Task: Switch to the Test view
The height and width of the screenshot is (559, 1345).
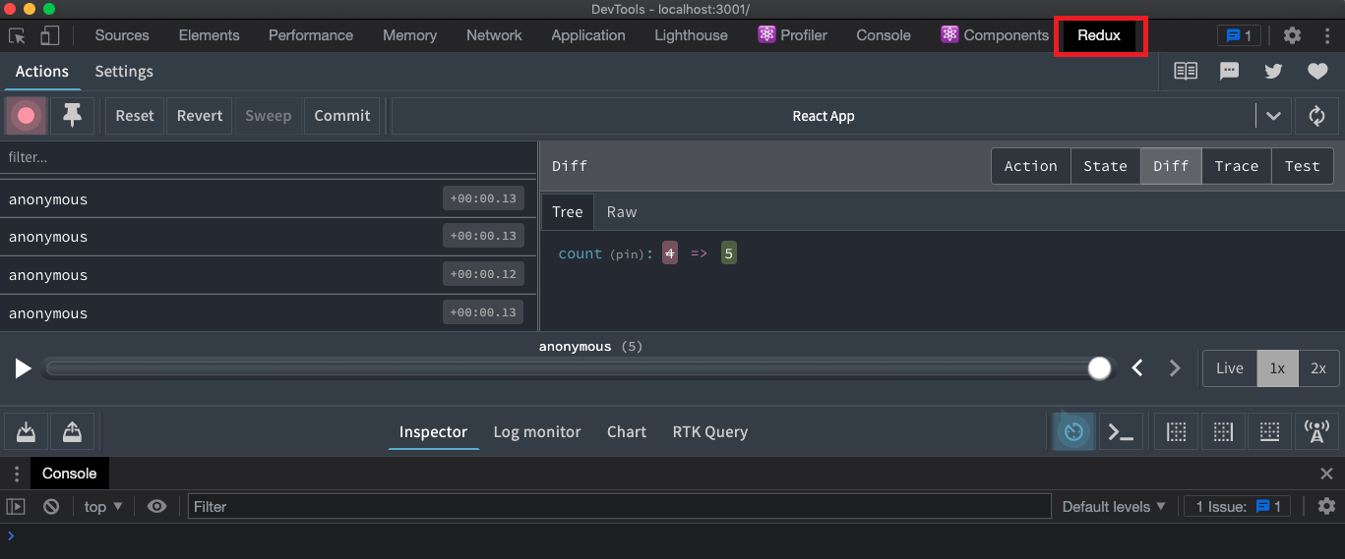Action: [x=1302, y=166]
